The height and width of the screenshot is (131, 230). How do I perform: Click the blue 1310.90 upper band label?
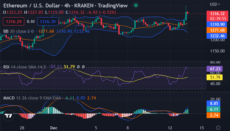pos(217,24)
